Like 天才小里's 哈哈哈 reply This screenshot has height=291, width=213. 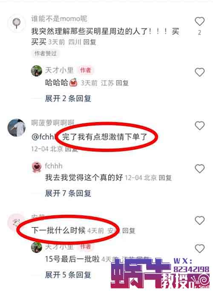click(x=200, y=72)
